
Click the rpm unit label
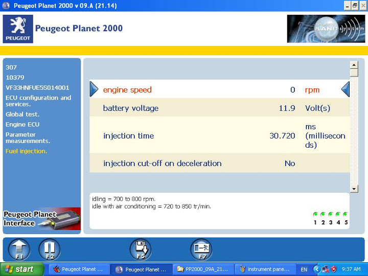[x=312, y=90]
